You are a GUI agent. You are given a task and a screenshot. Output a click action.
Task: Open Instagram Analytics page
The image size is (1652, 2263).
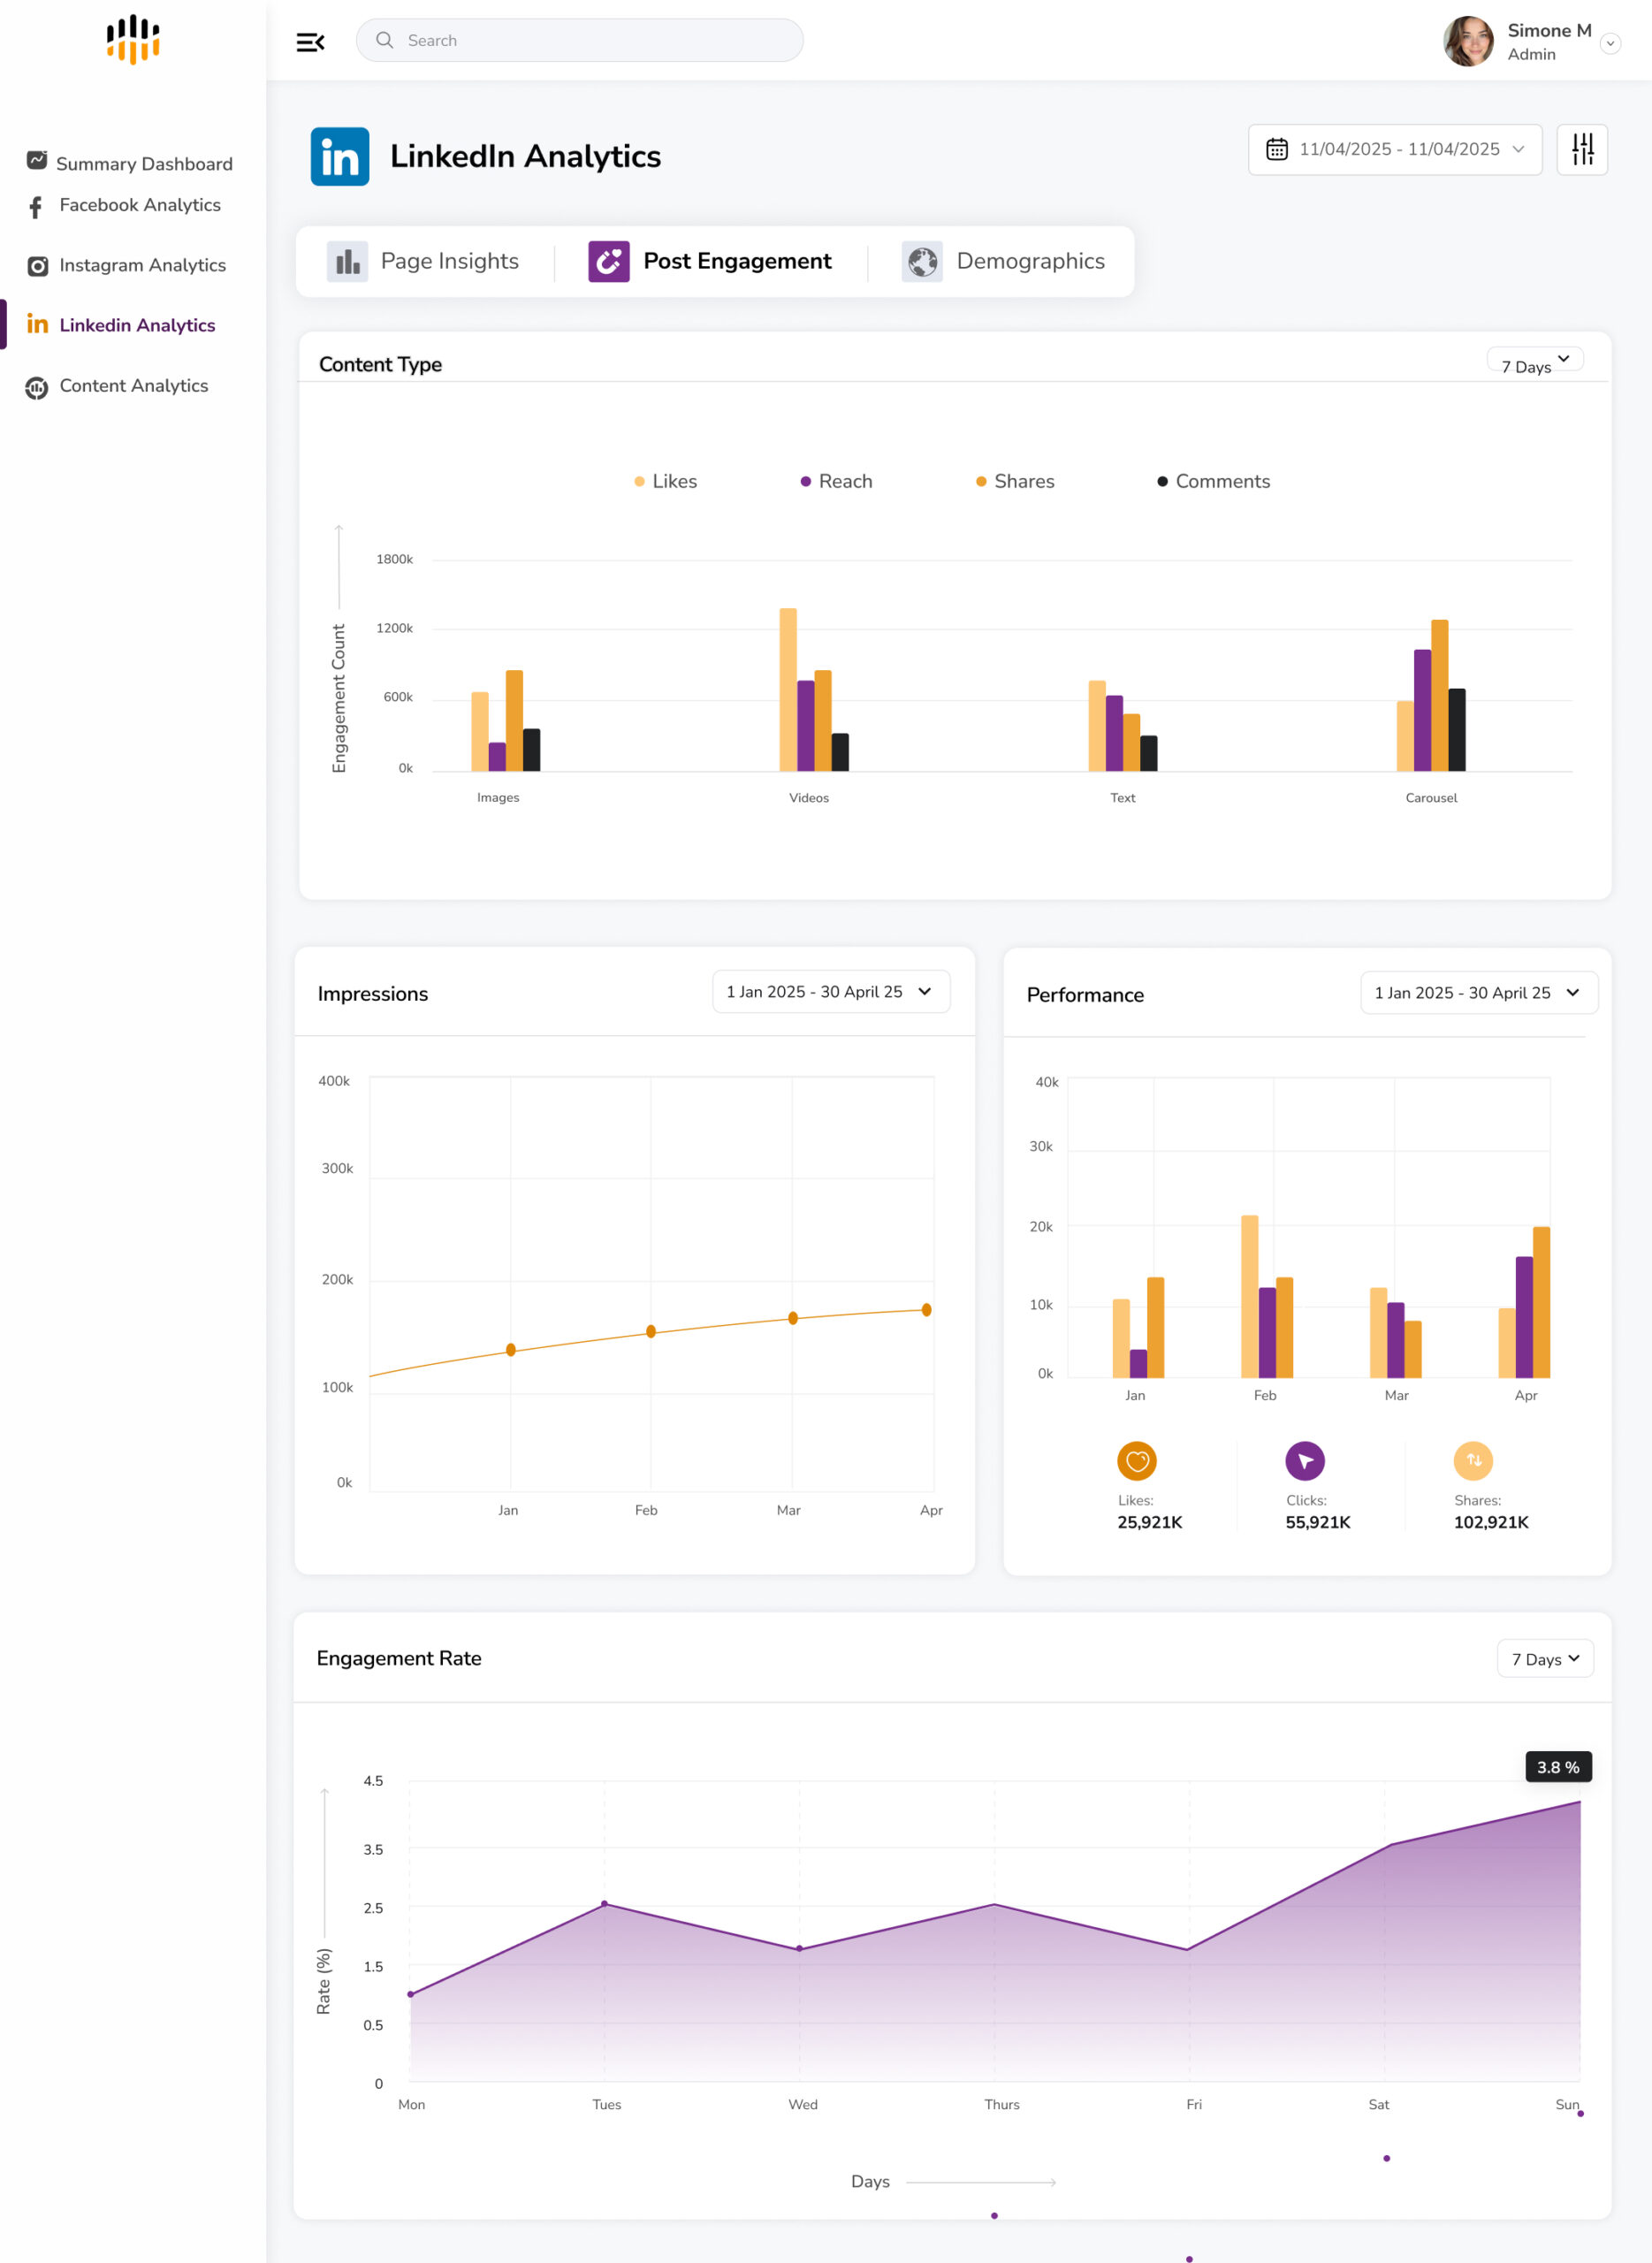pos(127,265)
